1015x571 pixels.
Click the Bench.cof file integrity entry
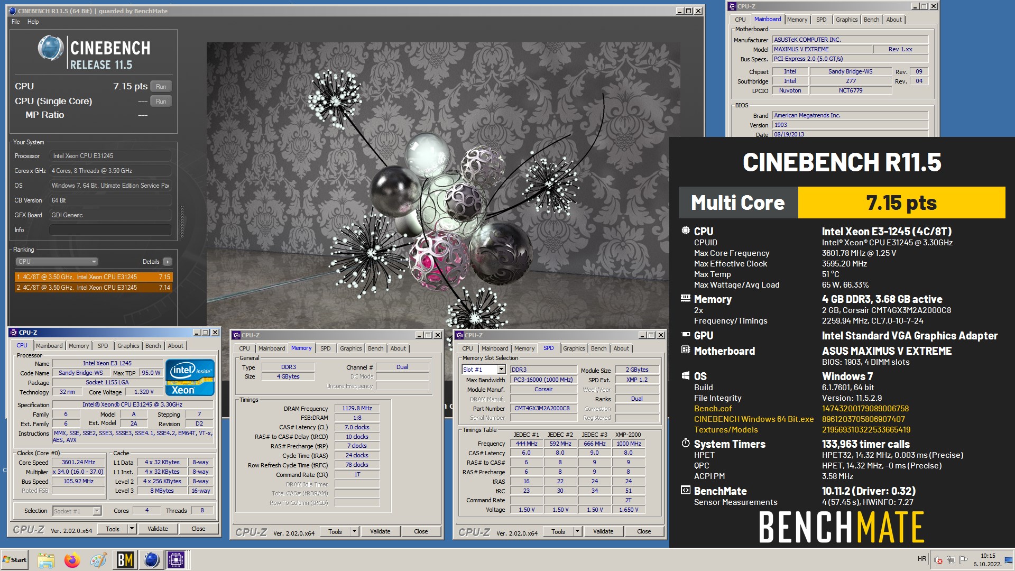pyautogui.click(x=713, y=409)
